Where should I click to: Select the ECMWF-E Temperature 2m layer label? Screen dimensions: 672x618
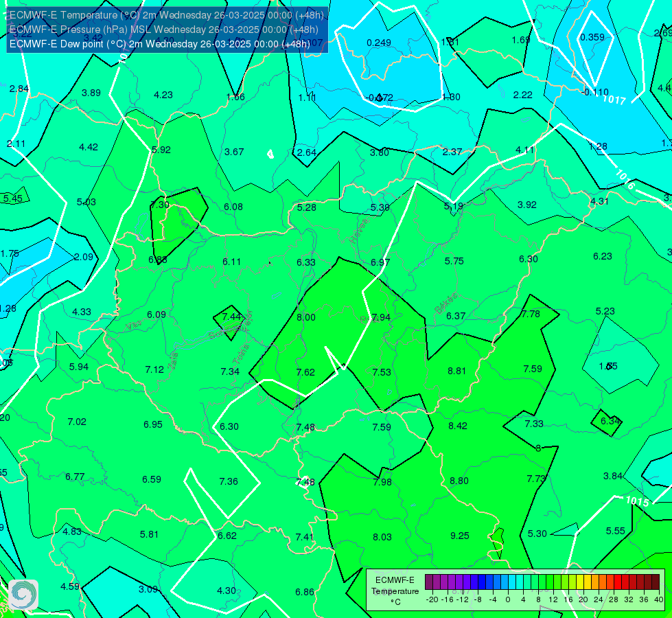(x=166, y=15)
